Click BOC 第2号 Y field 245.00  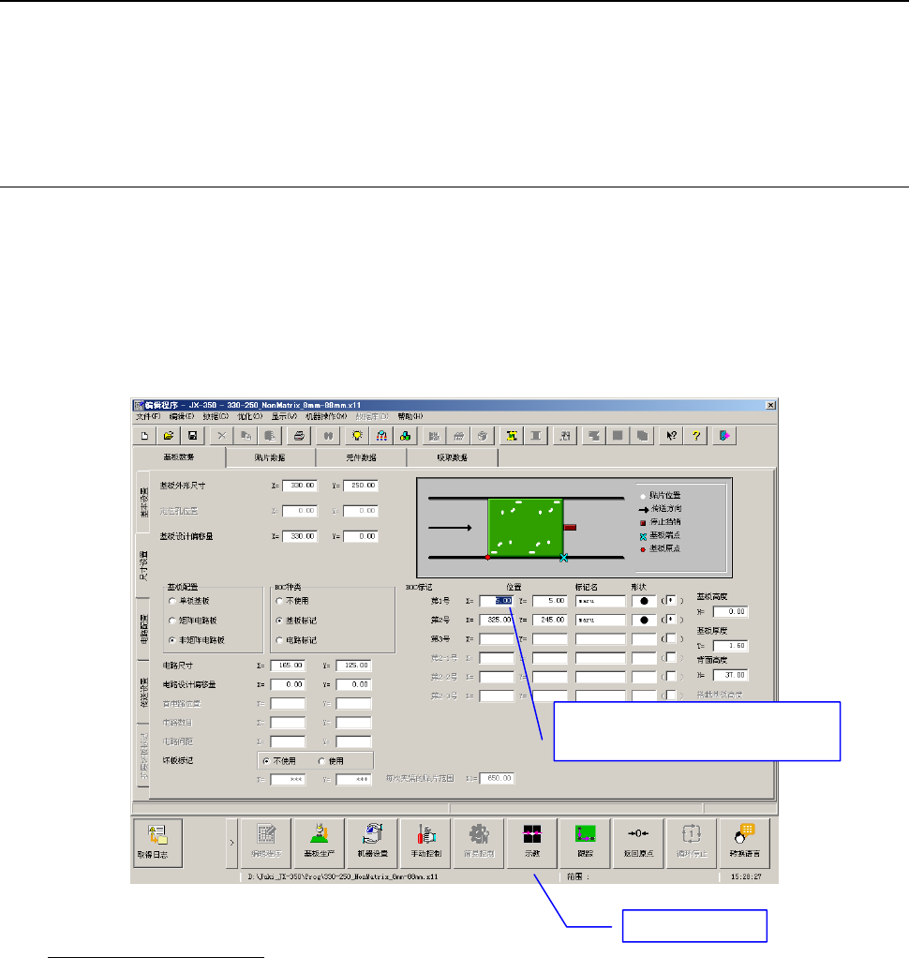coord(550,621)
